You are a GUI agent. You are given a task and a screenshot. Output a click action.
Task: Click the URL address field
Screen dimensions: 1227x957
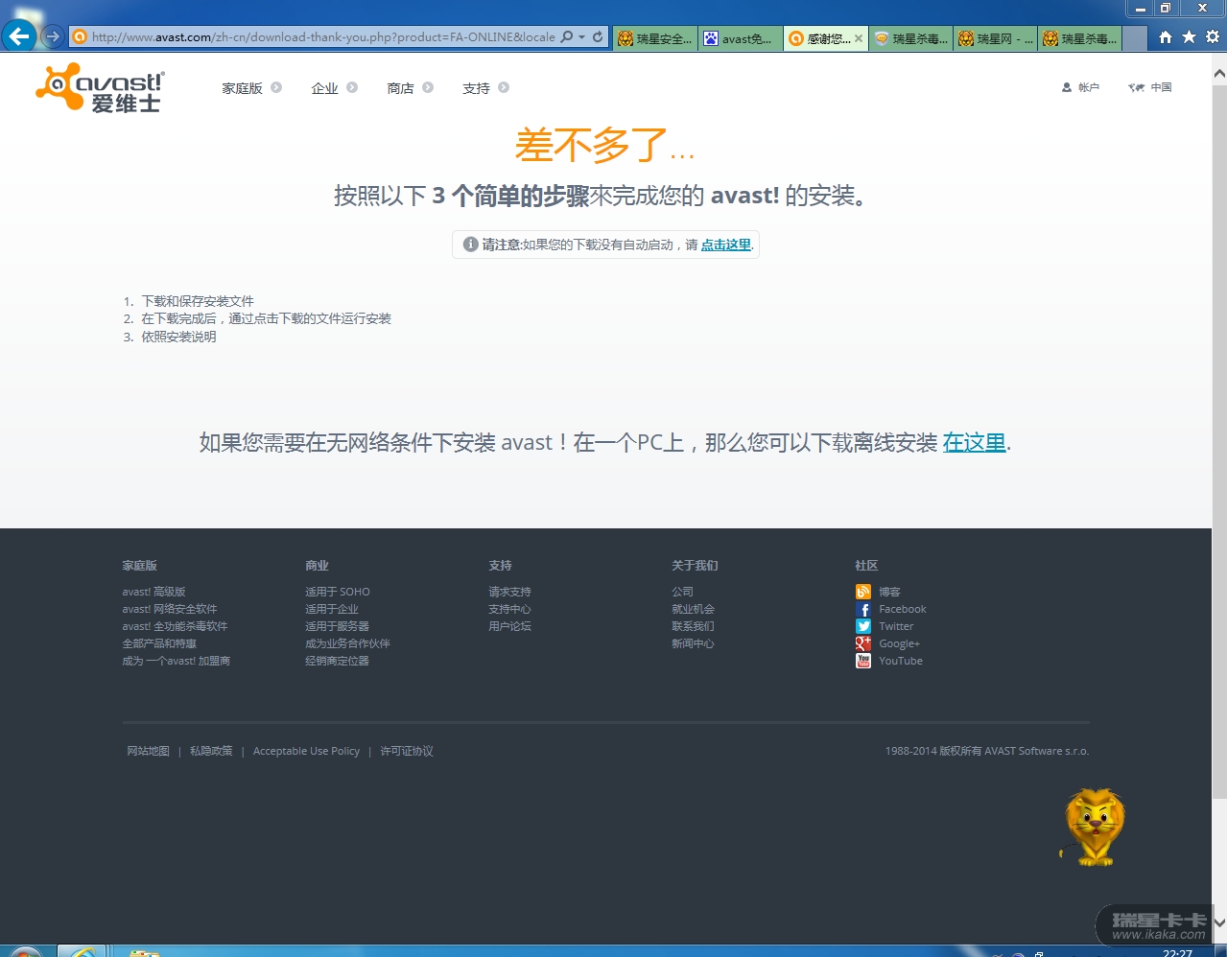pos(323,37)
